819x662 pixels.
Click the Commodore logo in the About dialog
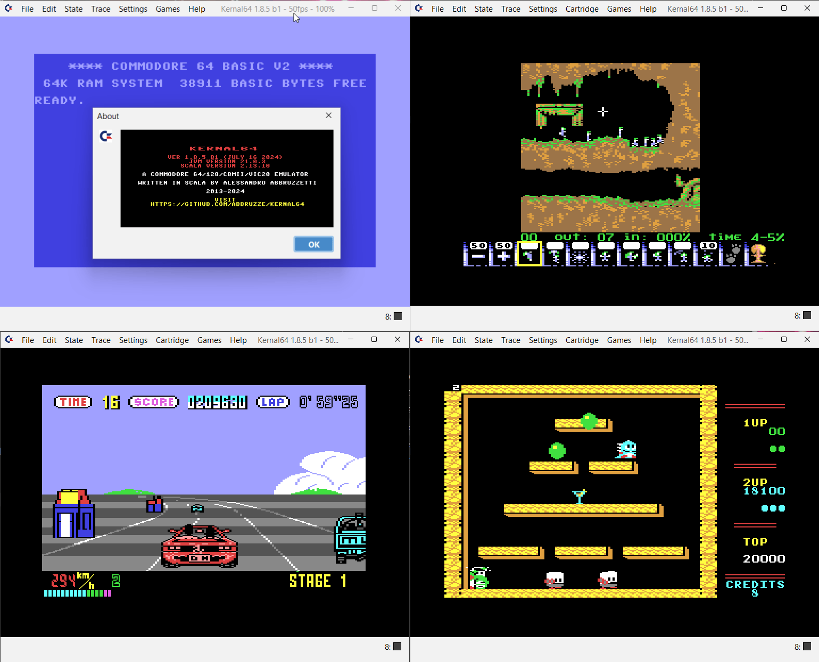(x=106, y=136)
